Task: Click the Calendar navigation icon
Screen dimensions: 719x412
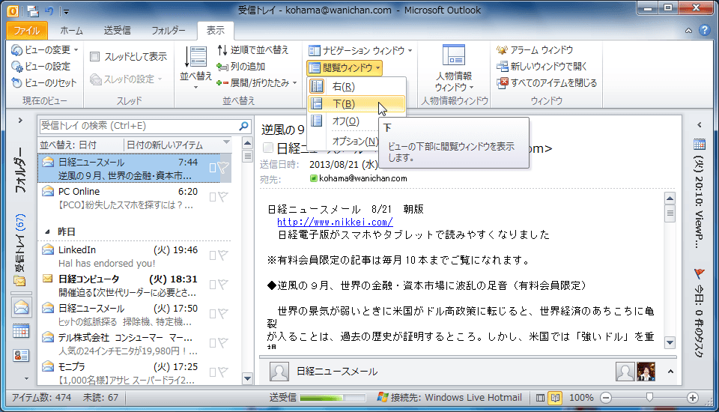Action: (21, 331)
